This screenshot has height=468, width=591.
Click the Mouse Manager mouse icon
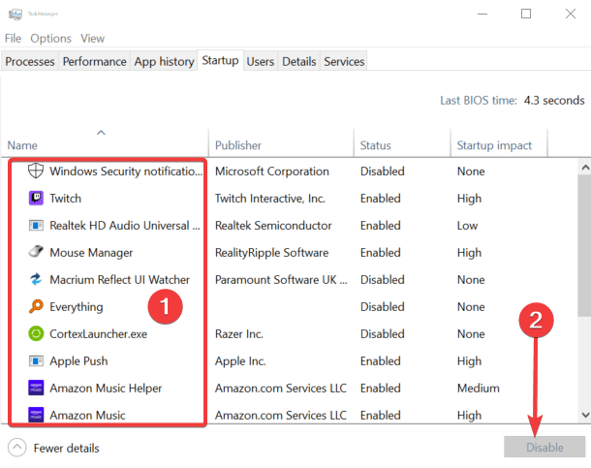pos(36,251)
